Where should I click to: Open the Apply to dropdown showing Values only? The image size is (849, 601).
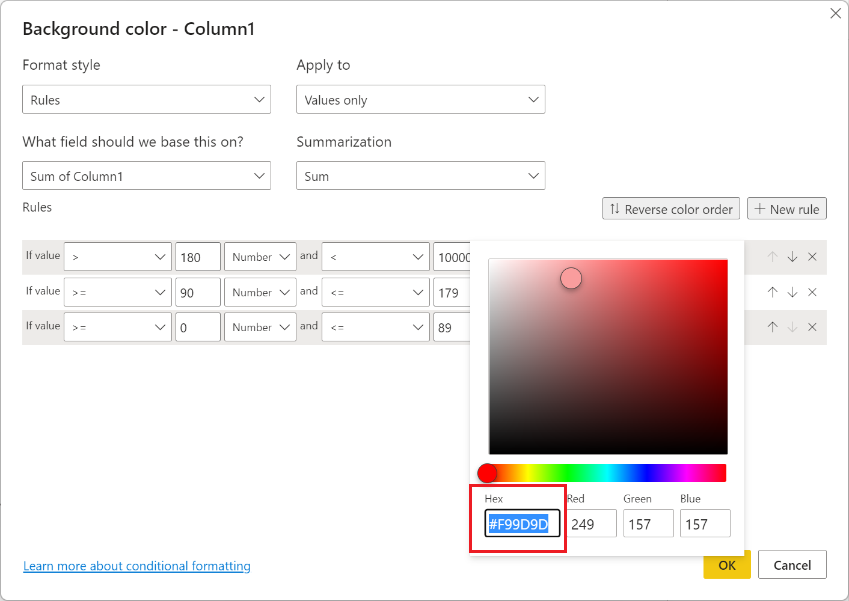[421, 99]
